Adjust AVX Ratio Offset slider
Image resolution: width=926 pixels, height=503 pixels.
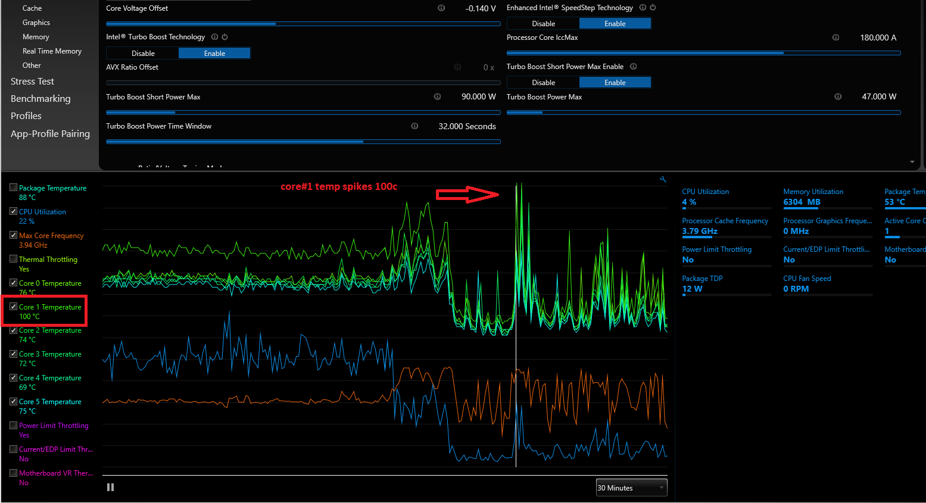click(x=303, y=83)
